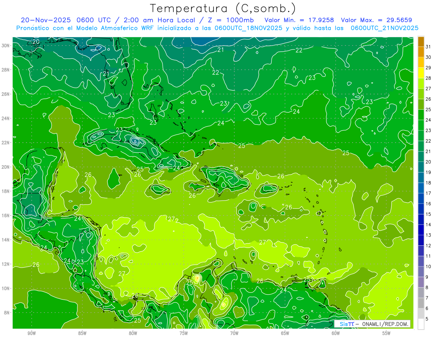Click the green swatch between 23 and 24

421,125
